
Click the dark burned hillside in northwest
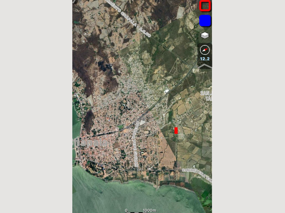(x=85, y=57)
